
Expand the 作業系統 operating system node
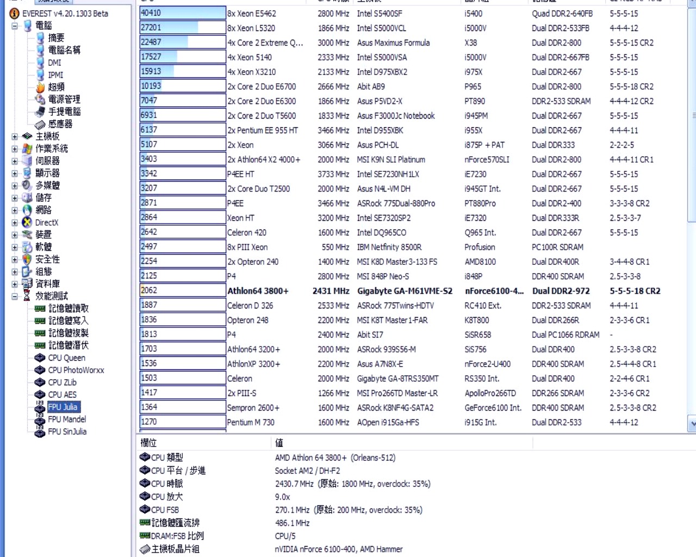tap(15, 148)
